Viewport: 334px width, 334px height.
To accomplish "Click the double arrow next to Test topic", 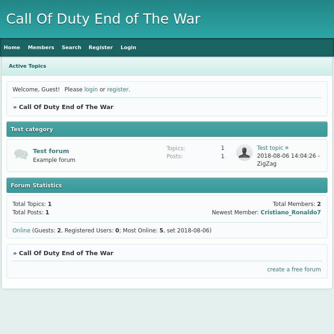I will [287, 148].
